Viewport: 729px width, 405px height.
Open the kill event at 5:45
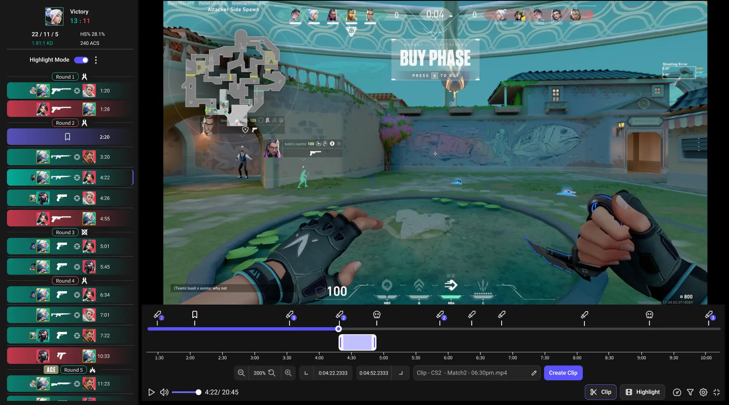(70, 267)
